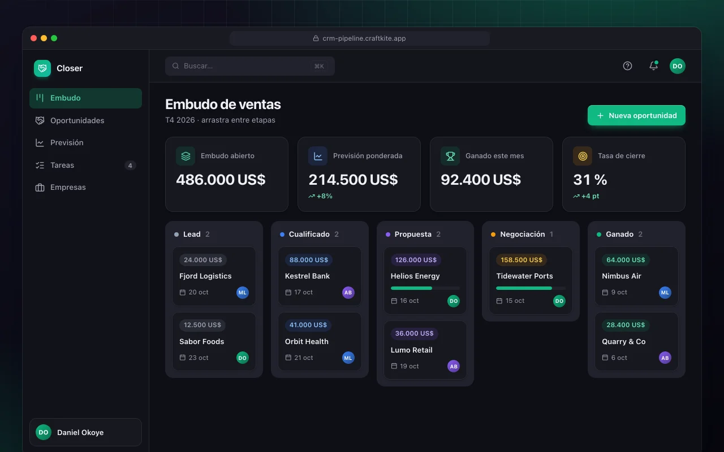This screenshot has height=452, width=724.
Task: Open the notifications bell icon
Action: point(653,66)
